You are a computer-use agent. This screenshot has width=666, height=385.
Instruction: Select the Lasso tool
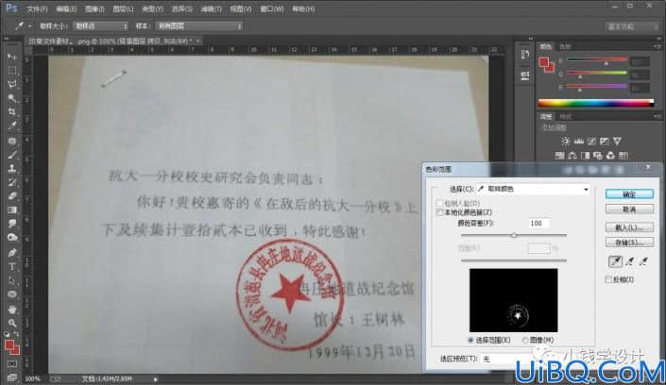(12, 84)
